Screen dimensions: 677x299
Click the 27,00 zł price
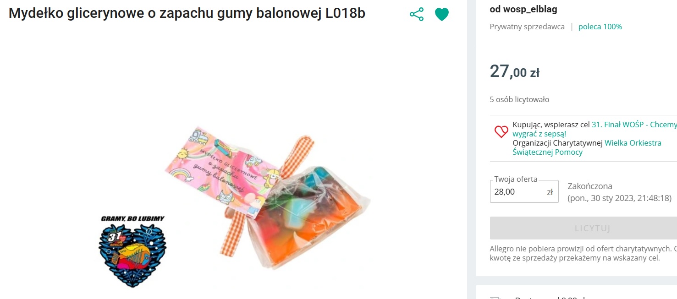pyautogui.click(x=514, y=72)
